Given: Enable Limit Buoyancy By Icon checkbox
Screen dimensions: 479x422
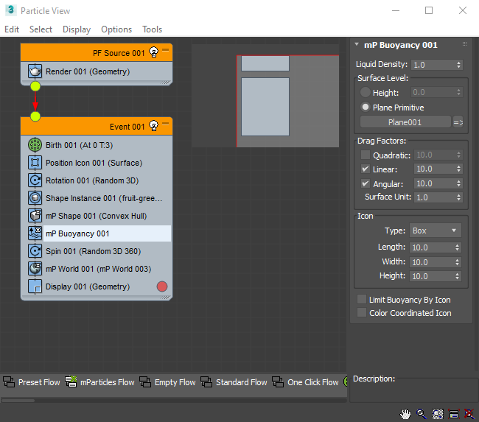Looking at the screenshot, I should pos(362,299).
